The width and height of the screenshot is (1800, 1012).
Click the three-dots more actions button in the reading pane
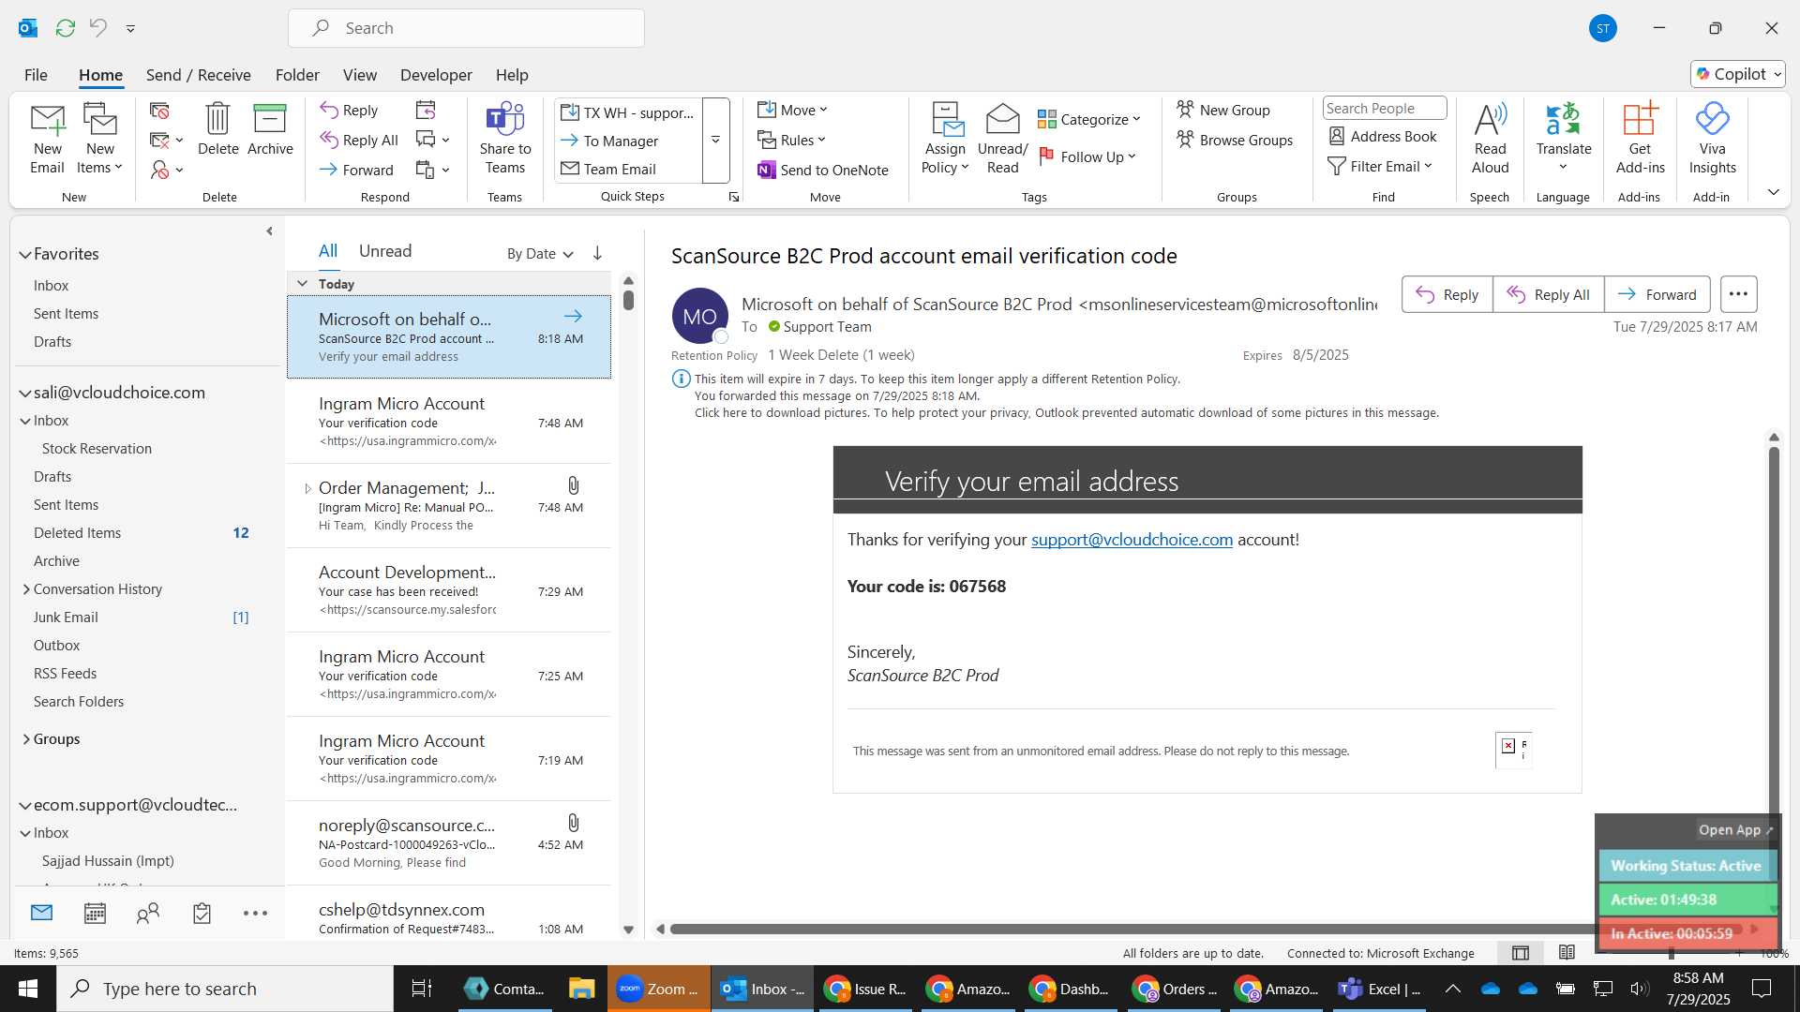coord(1738,294)
